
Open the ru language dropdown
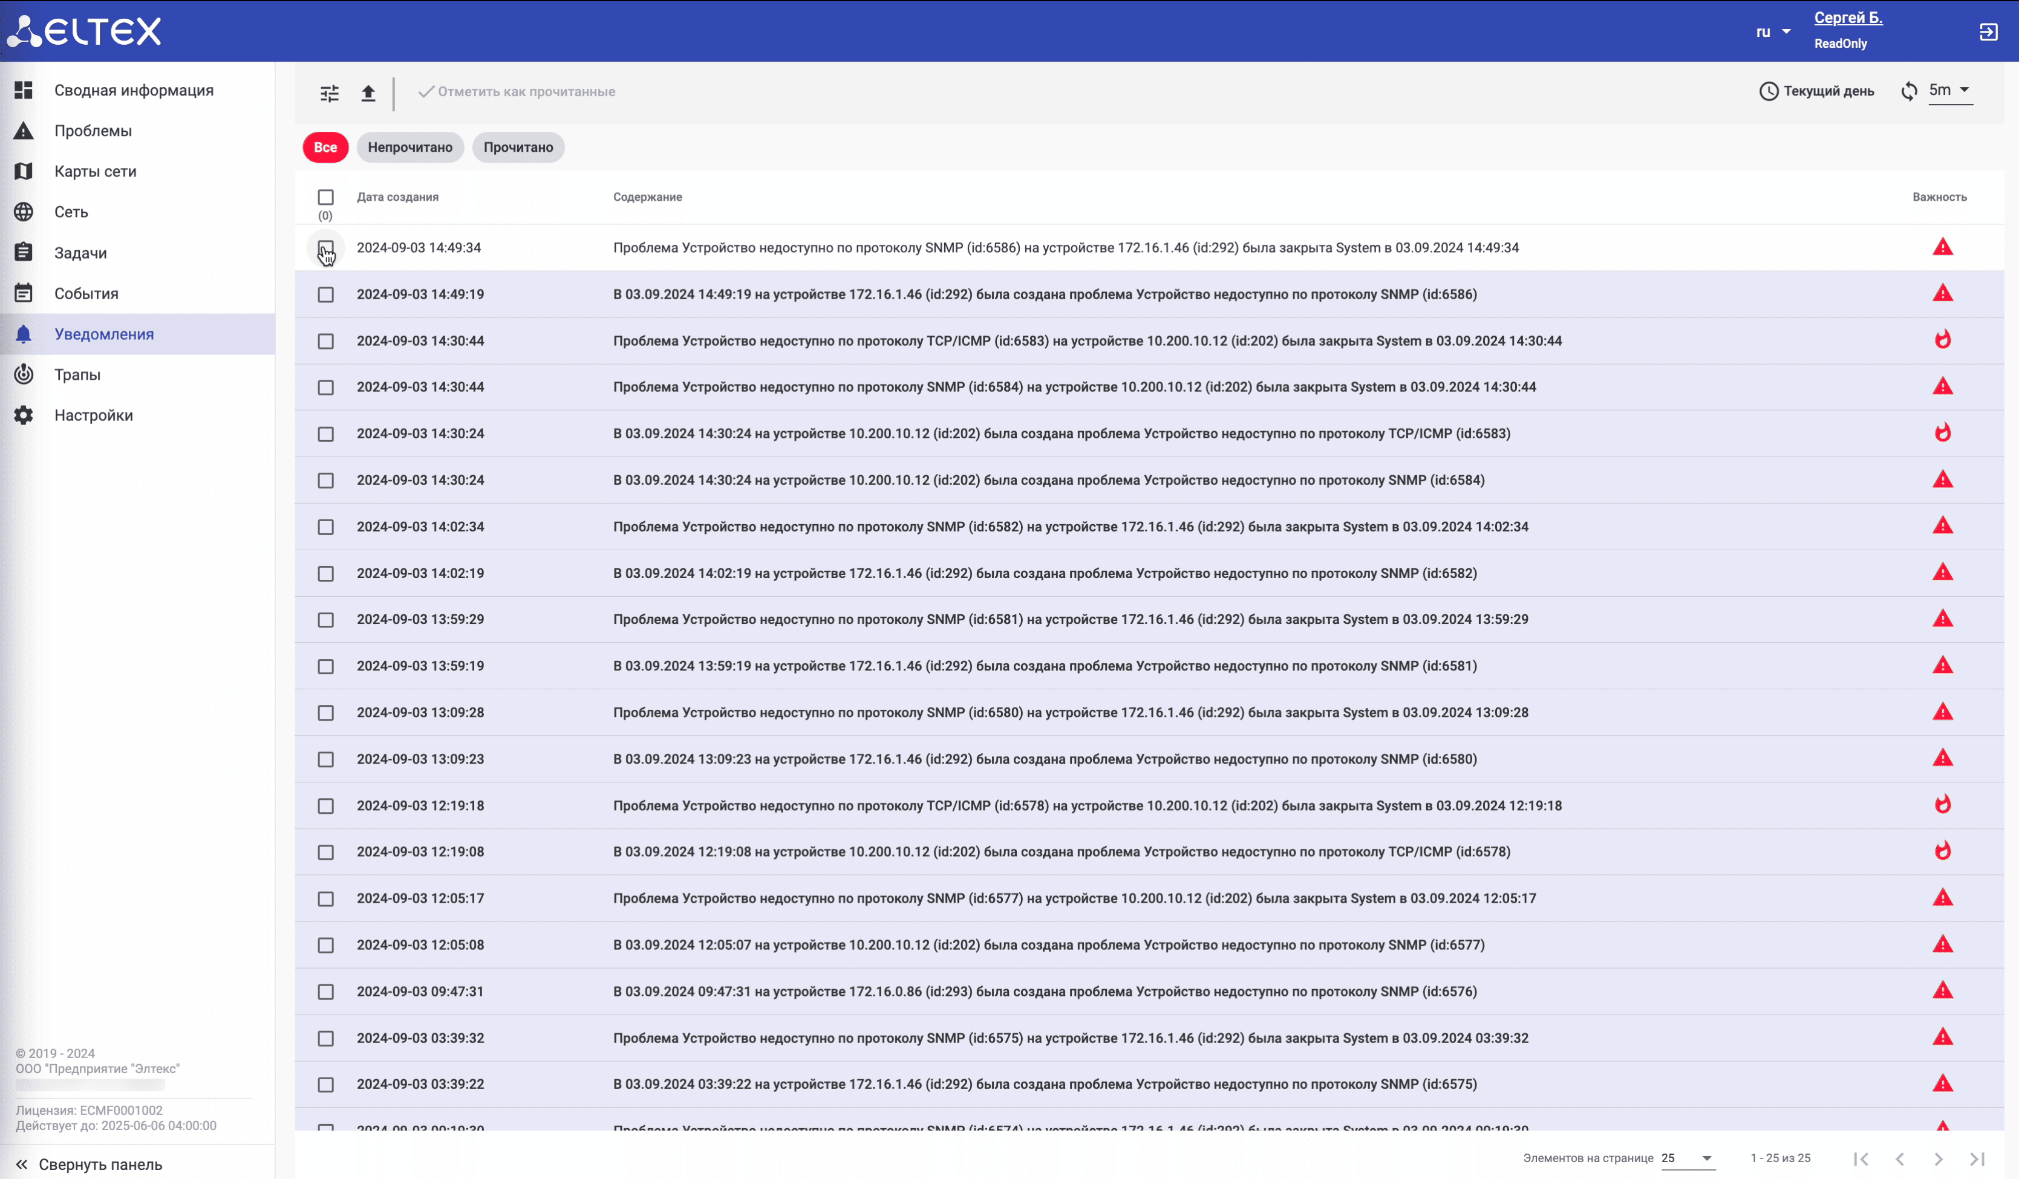1773,32
